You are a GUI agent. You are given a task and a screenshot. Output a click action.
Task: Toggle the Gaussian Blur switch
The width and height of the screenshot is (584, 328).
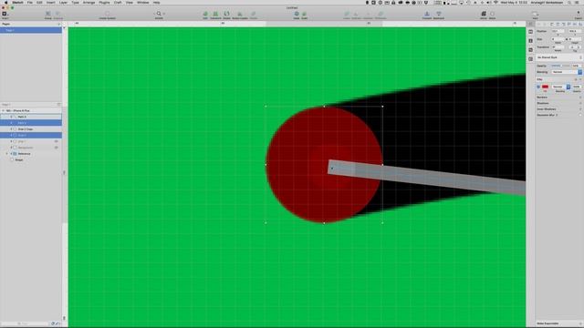[x=580, y=115]
